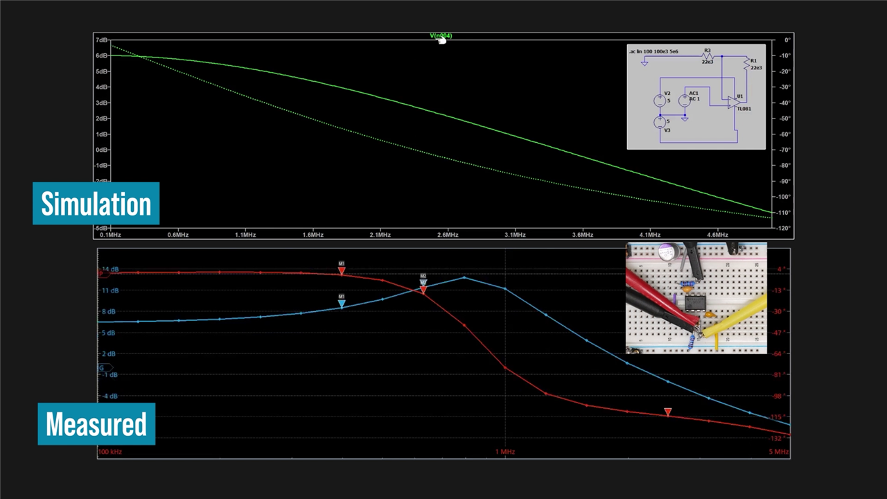Click the -1 dB label in measured plot
This screenshot has width=887, height=499.
[110, 375]
